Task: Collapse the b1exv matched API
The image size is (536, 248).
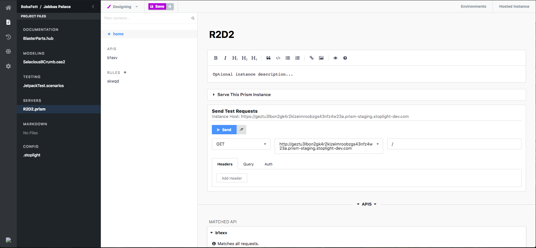Action: 212,233
